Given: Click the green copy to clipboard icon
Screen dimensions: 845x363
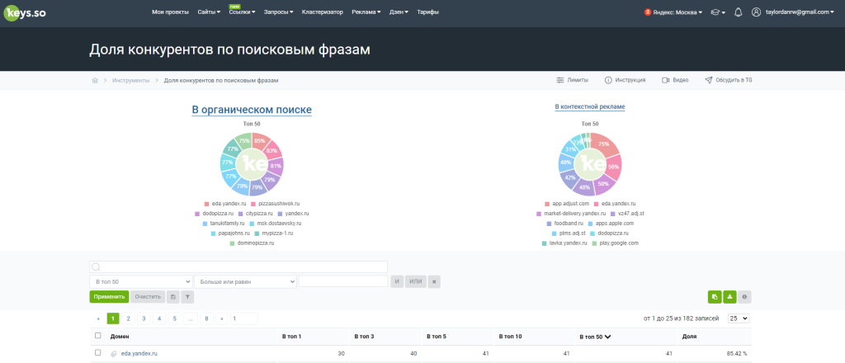Looking at the screenshot, I should coord(715,297).
